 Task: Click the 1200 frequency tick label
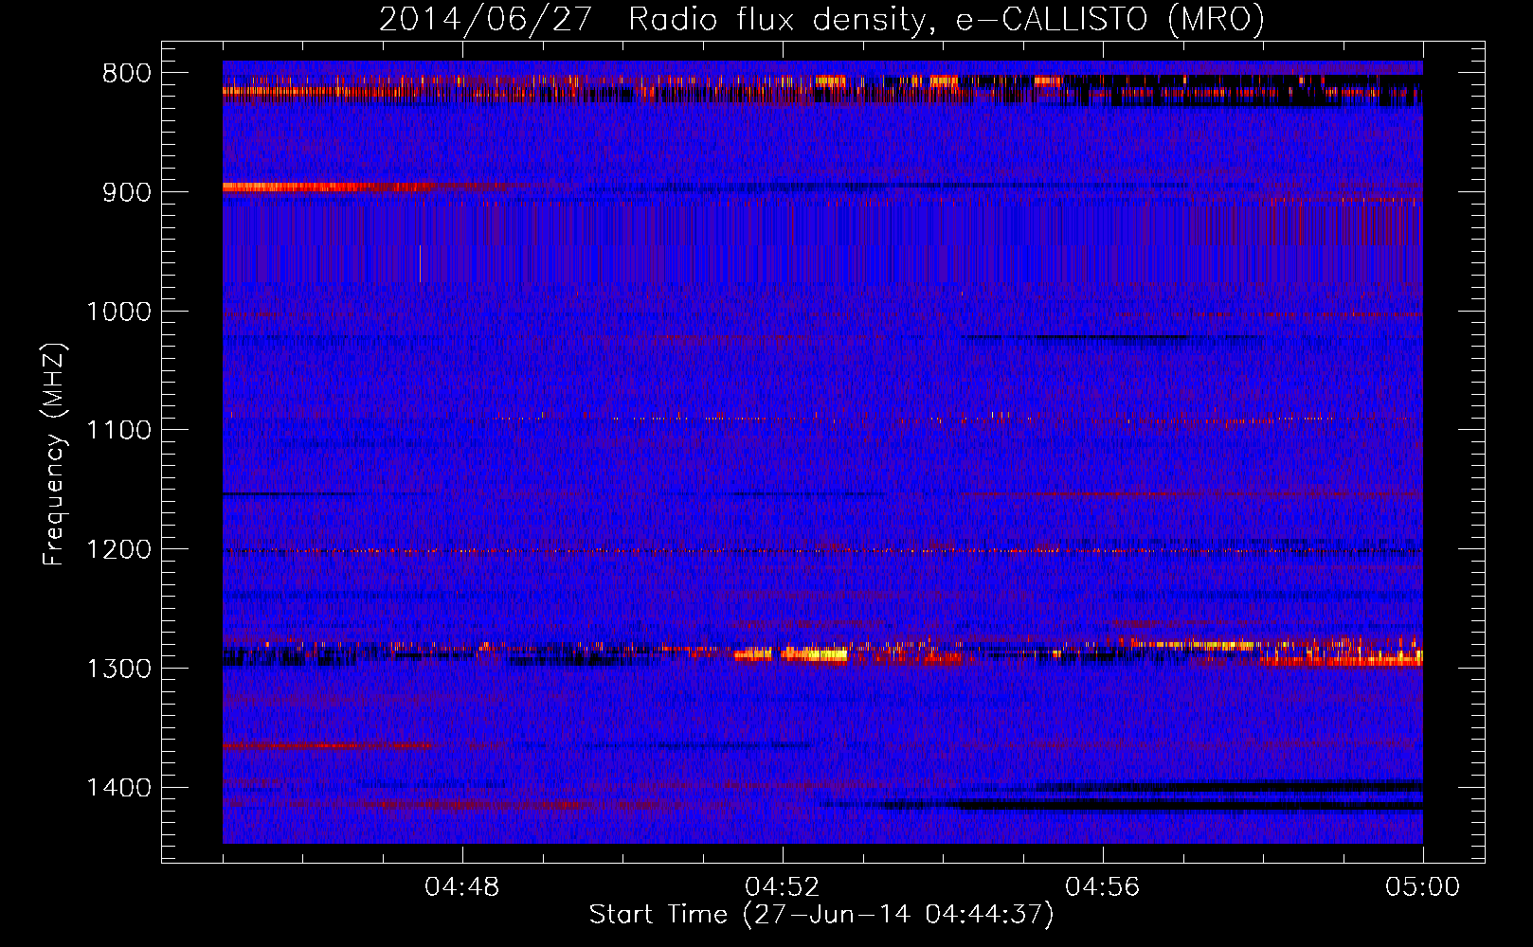click(118, 550)
